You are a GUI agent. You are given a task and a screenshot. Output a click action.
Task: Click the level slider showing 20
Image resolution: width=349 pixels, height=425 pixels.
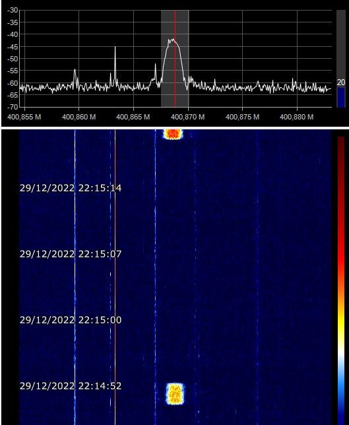(341, 59)
